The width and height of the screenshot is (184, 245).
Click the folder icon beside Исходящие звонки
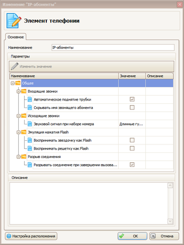tap(24, 115)
